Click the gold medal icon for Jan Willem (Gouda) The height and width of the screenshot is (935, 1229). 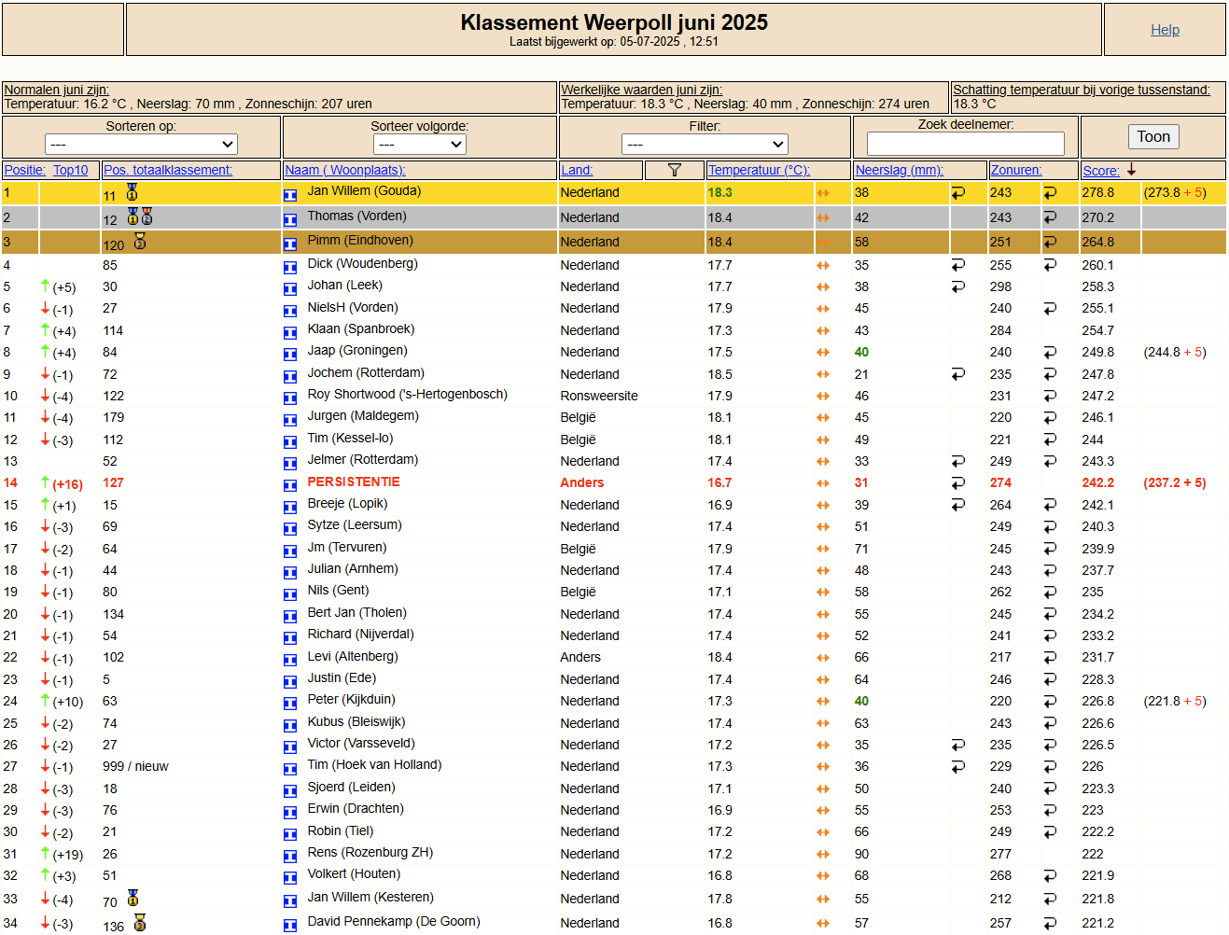(133, 191)
